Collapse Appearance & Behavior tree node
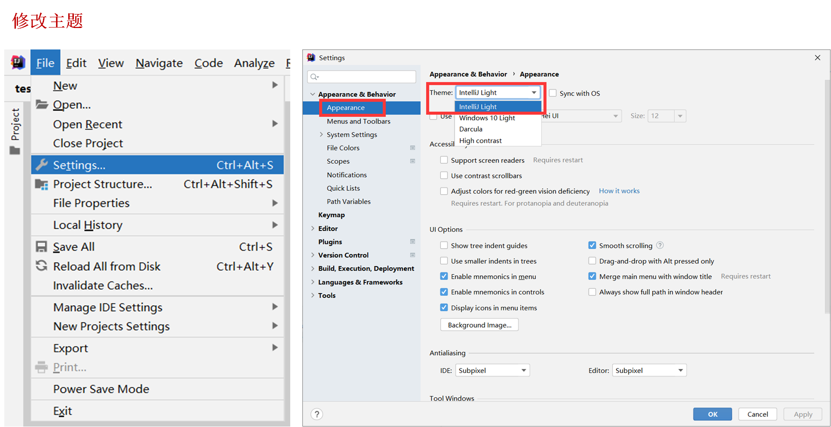Screen dimensions: 831x427 [x=313, y=94]
